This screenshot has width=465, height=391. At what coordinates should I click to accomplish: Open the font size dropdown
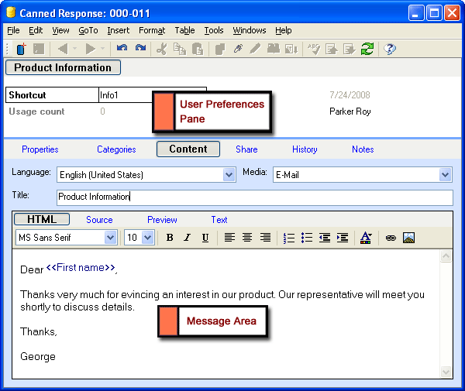click(x=147, y=238)
